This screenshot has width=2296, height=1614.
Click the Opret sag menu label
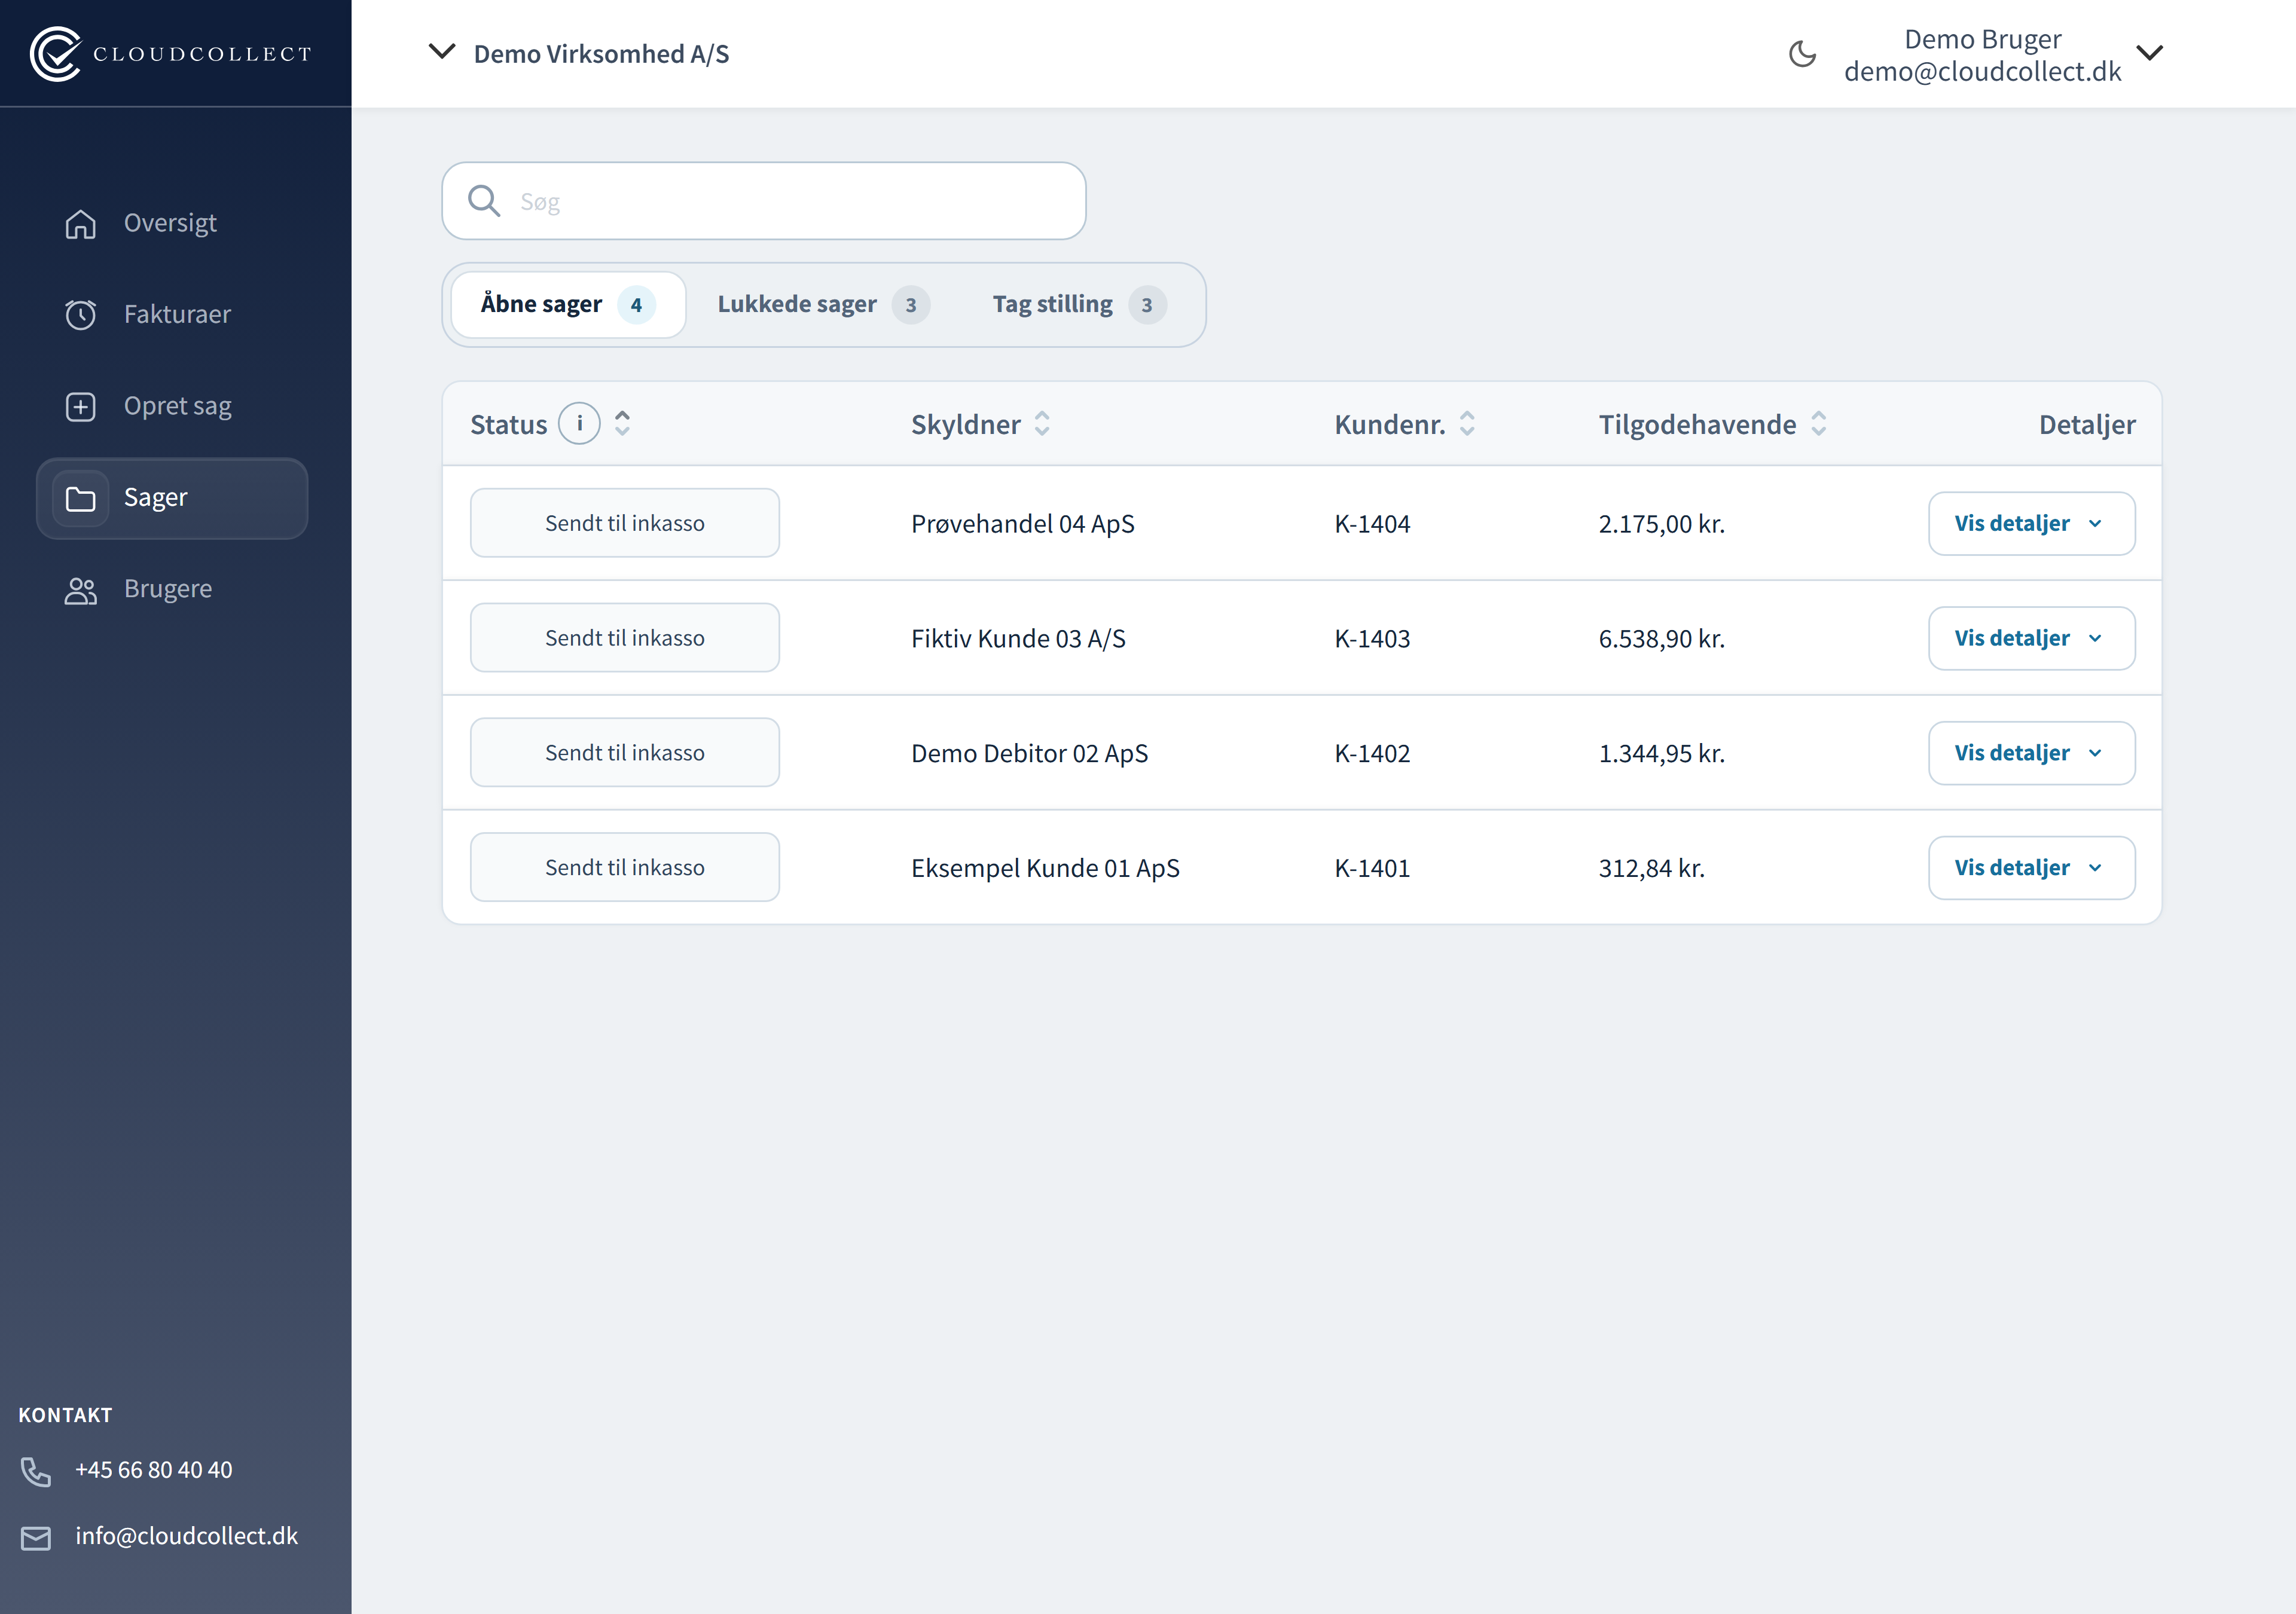[178, 407]
